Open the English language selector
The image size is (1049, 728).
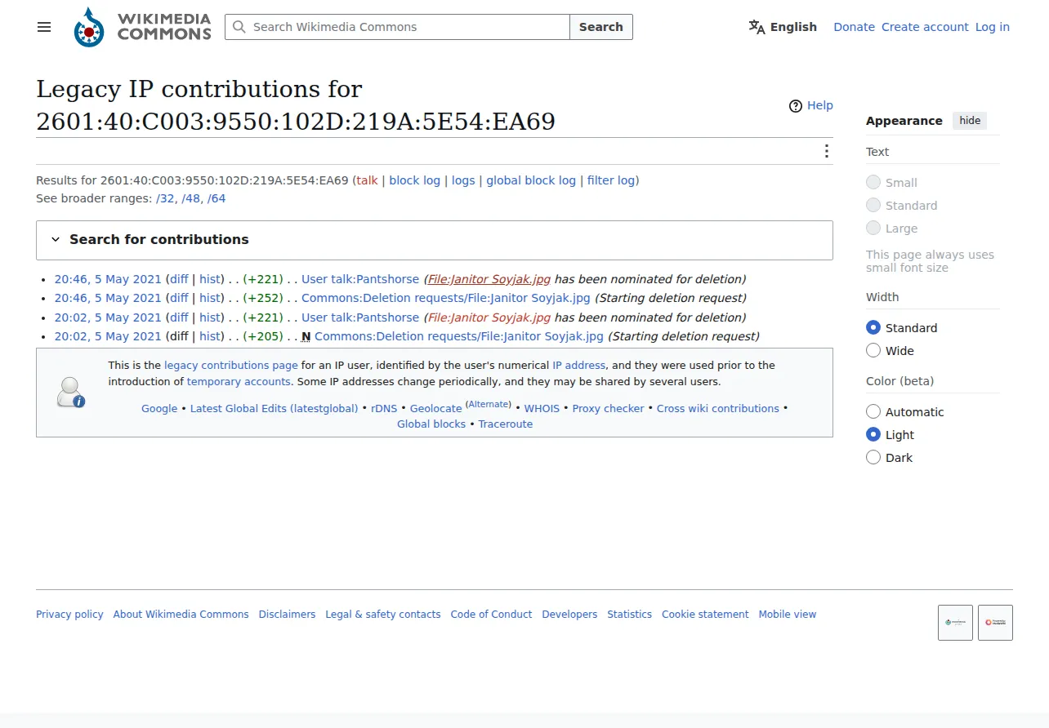pos(783,27)
